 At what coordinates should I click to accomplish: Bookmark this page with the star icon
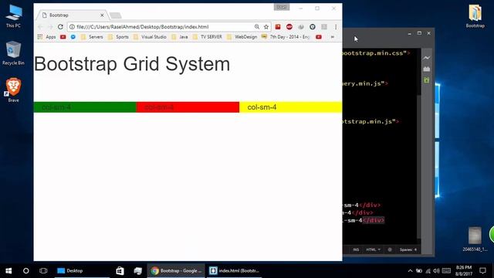[266, 27]
